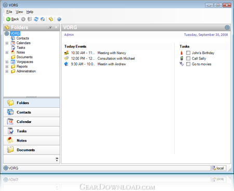Expand the Calendars tree node
The width and height of the screenshot is (234, 191).
7,43
